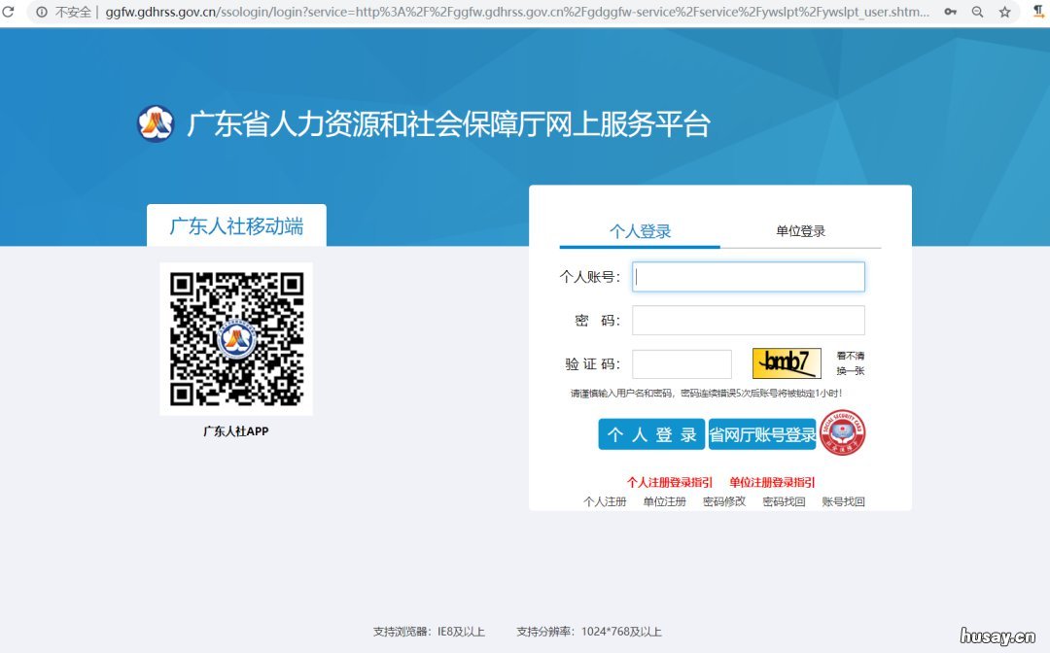Click the red Social Security Card seal icon
The height and width of the screenshot is (653, 1050).
842,434
